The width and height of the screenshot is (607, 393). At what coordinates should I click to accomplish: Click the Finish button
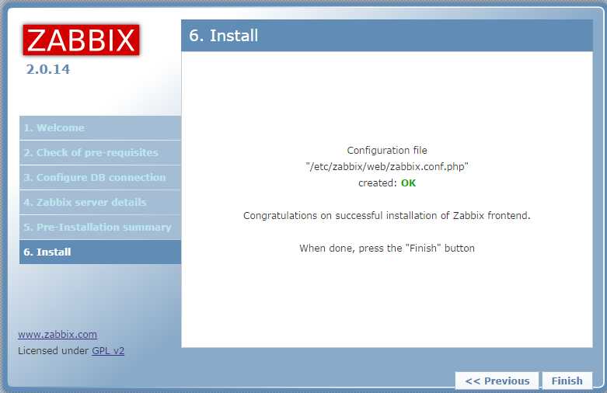567,381
